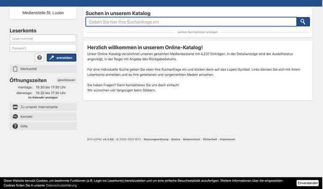Click the Merkzettel clipboard icon

click(x=15, y=69)
